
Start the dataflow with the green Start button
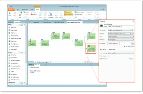(x=10, y=14)
